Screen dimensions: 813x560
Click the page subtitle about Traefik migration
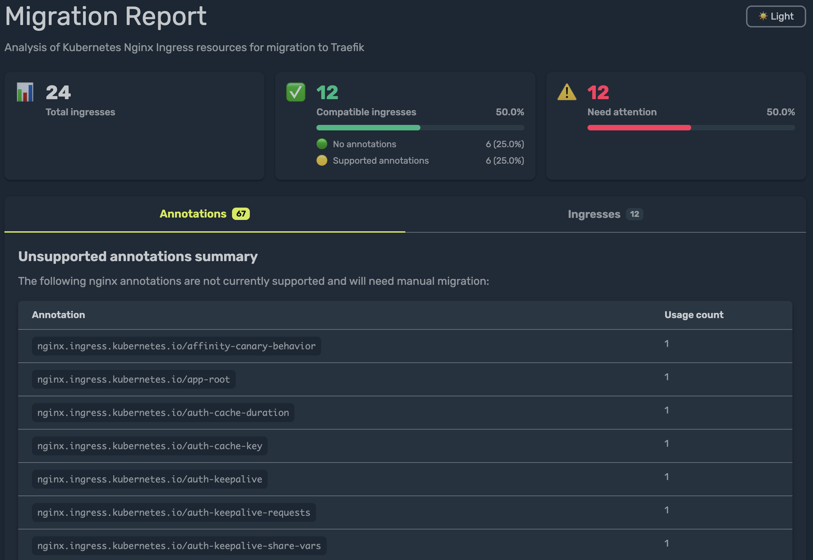184,47
